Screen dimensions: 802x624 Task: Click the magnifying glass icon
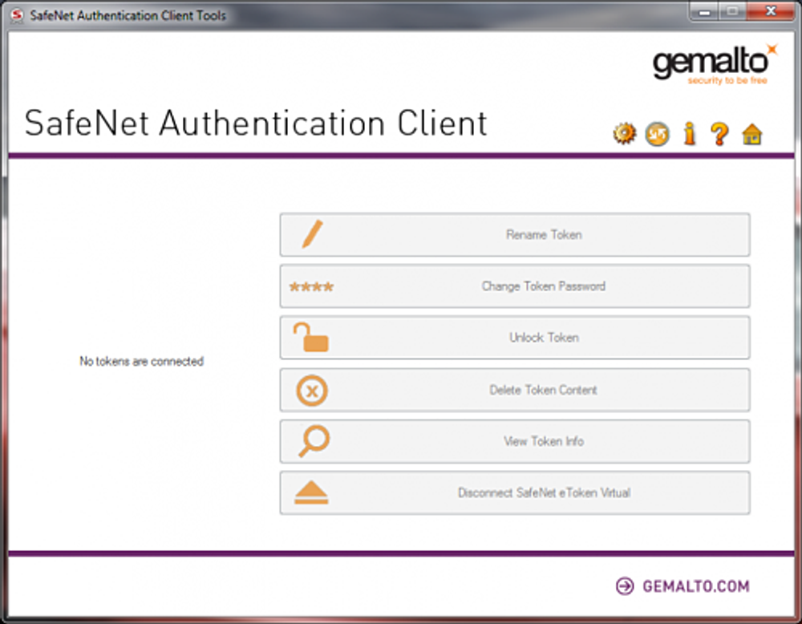[314, 441]
